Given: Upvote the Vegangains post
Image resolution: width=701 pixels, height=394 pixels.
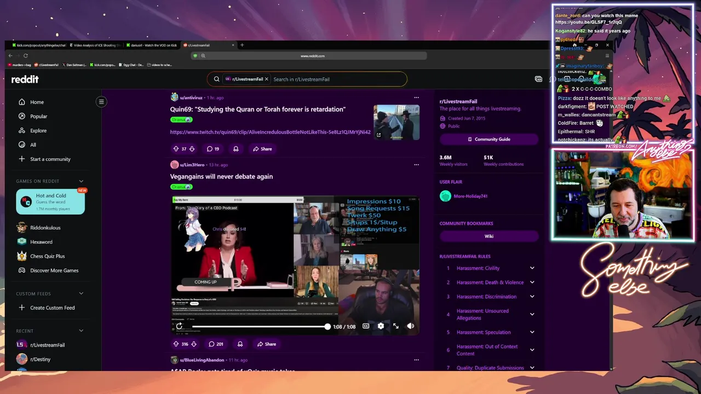Looking at the screenshot, I should coord(176,344).
